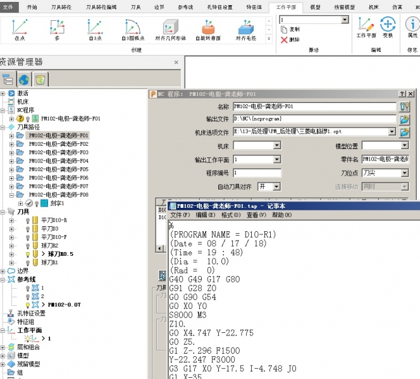This screenshot has height=379, width=420.
Task: Click the help question button in NC dialog
Action: click(402, 94)
